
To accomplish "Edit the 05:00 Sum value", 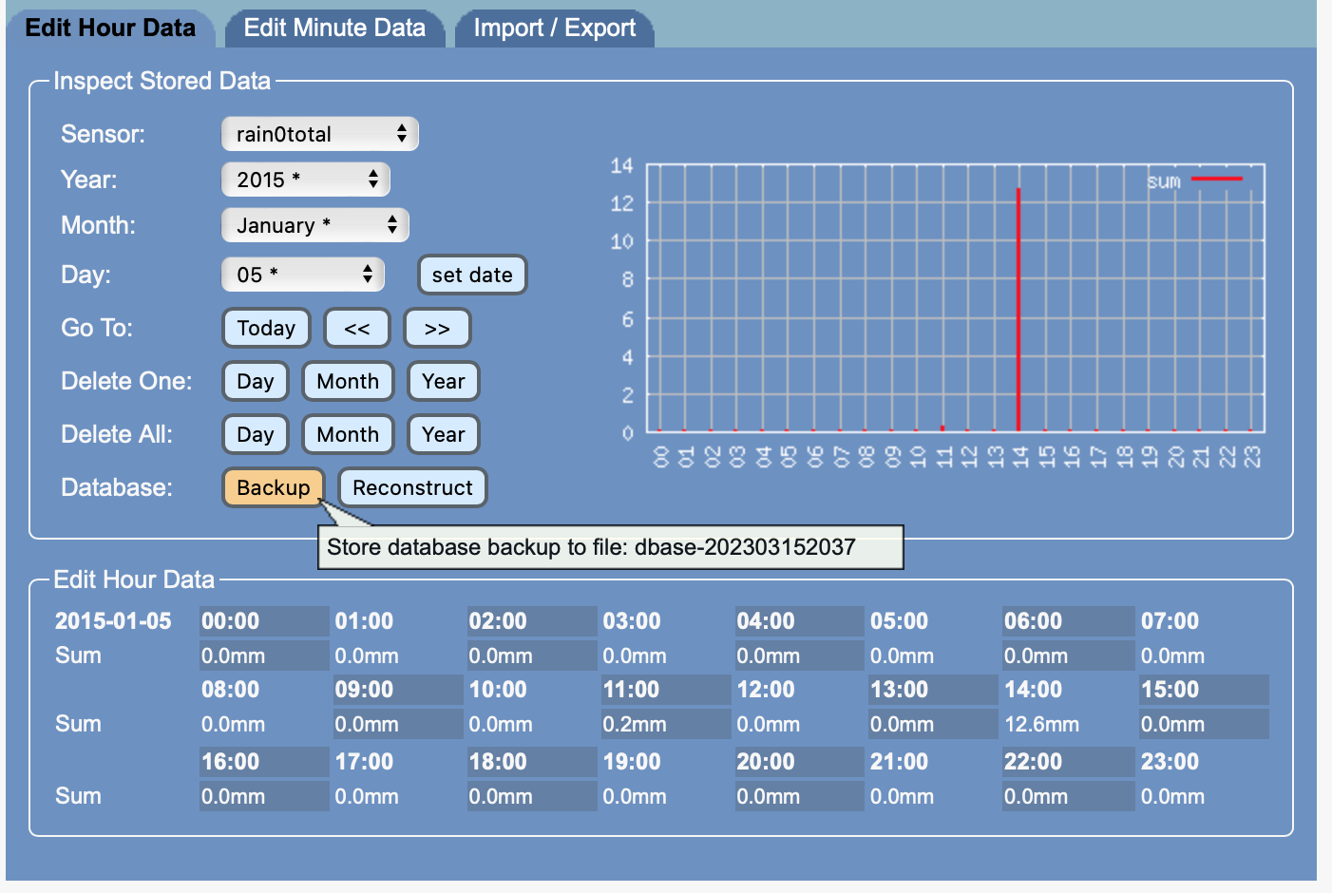I will (933, 655).
